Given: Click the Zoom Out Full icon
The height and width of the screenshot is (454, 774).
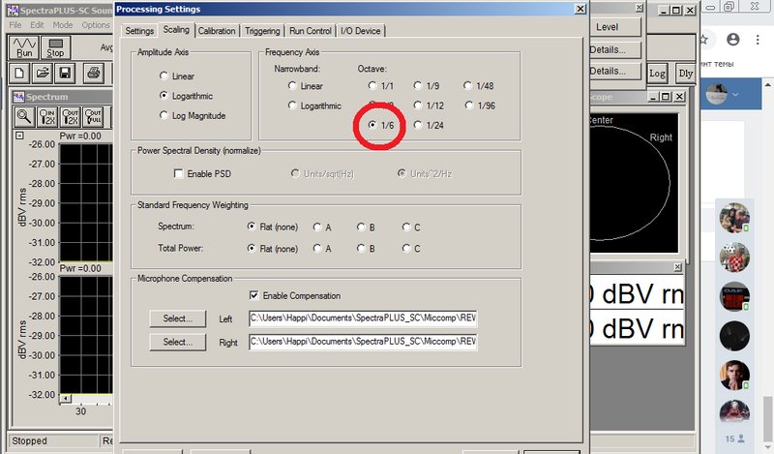Looking at the screenshot, I should coord(93,117).
